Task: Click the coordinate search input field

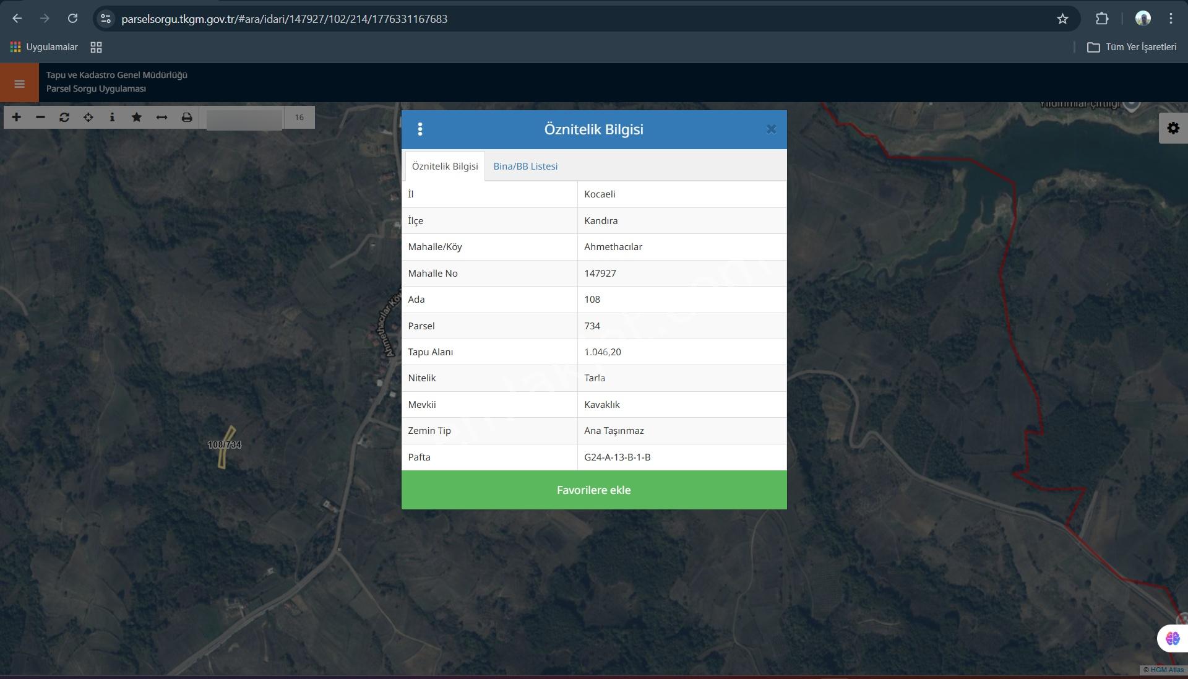Action: 244,118
